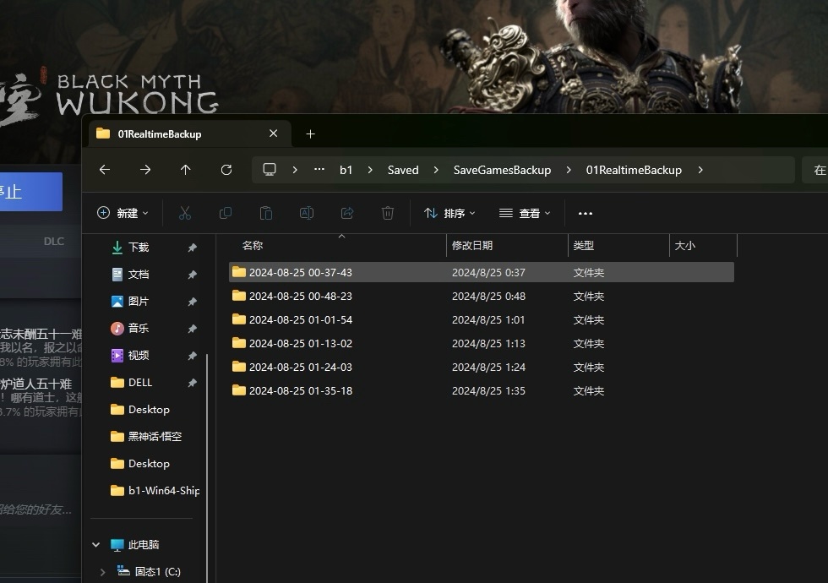Expand chevron after 01RealtimeBackup in path
Viewport: 828px width, 583px height.
click(700, 170)
